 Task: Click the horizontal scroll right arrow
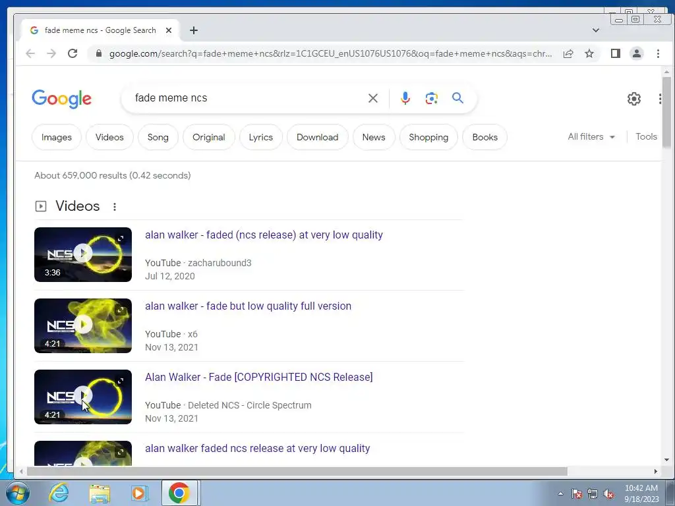(x=656, y=472)
